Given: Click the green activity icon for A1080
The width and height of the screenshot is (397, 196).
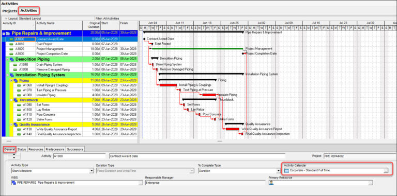Looking at the screenshot, I should tap(19, 95).
